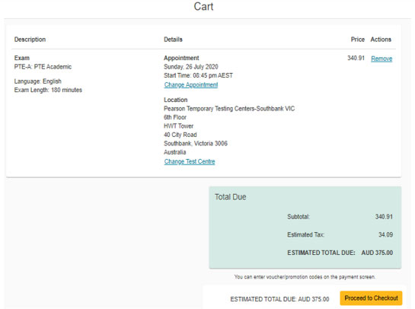Screen dimensions: 415x309
Task: Click the Price column header
Action: click(358, 40)
